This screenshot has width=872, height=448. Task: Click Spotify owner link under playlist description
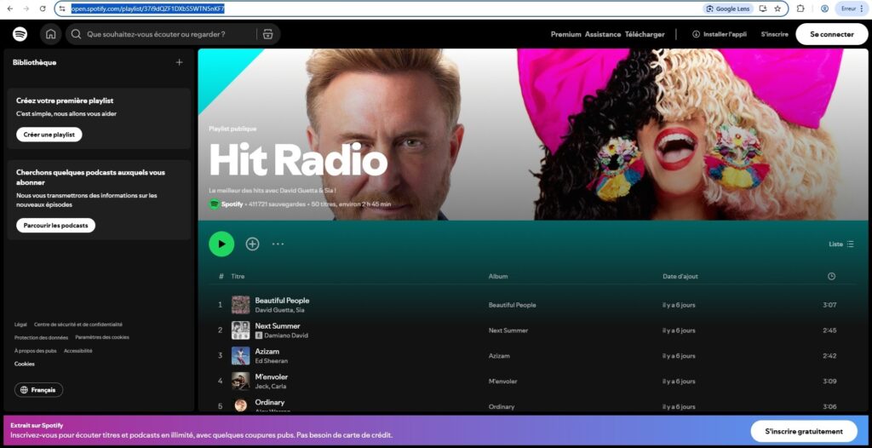232,204
